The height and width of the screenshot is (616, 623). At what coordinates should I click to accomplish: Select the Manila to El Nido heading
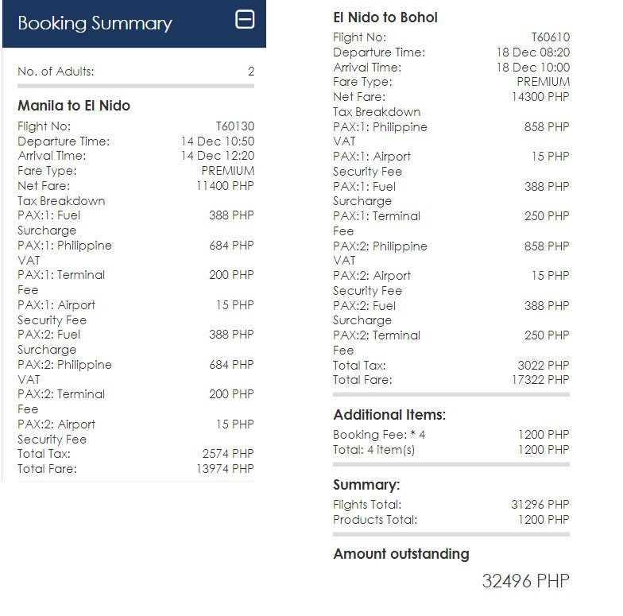click(x=74, y=106)
